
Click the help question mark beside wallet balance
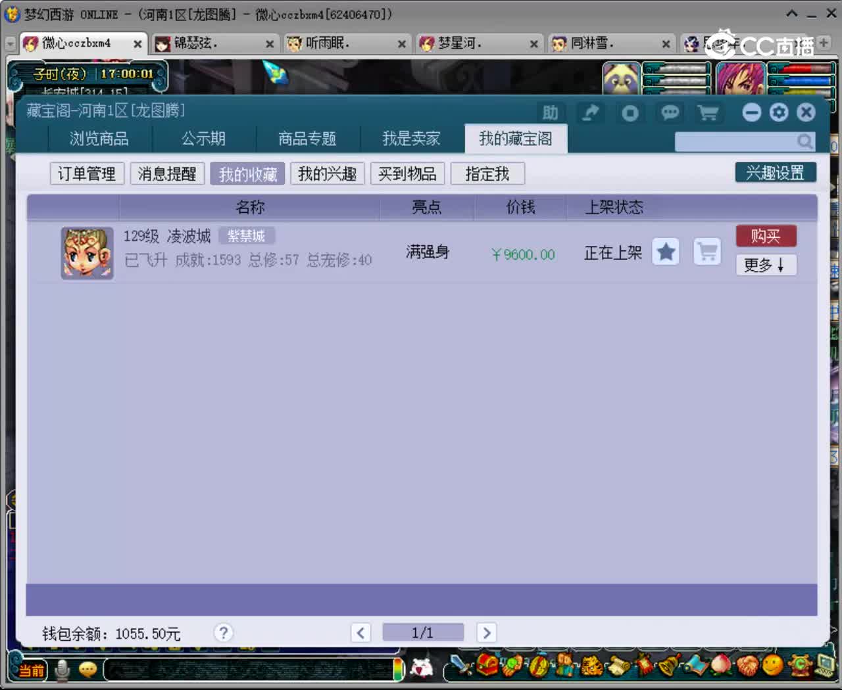click(224, 633)
